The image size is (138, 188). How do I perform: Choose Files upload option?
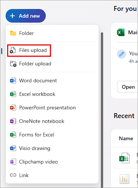52,50
